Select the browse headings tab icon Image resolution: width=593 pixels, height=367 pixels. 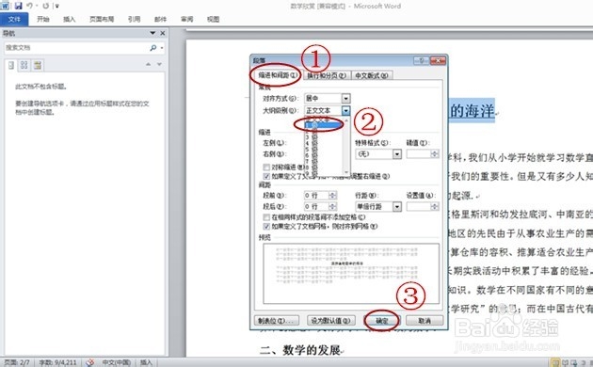(11, 65)
